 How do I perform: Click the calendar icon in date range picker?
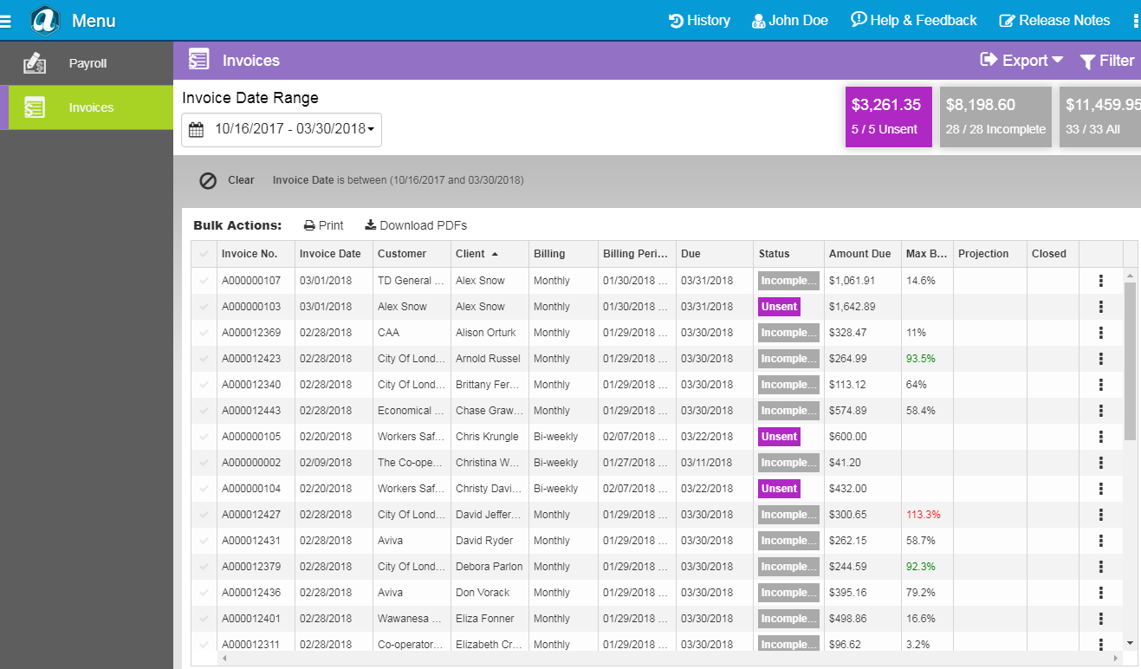(x=197, y=129)
